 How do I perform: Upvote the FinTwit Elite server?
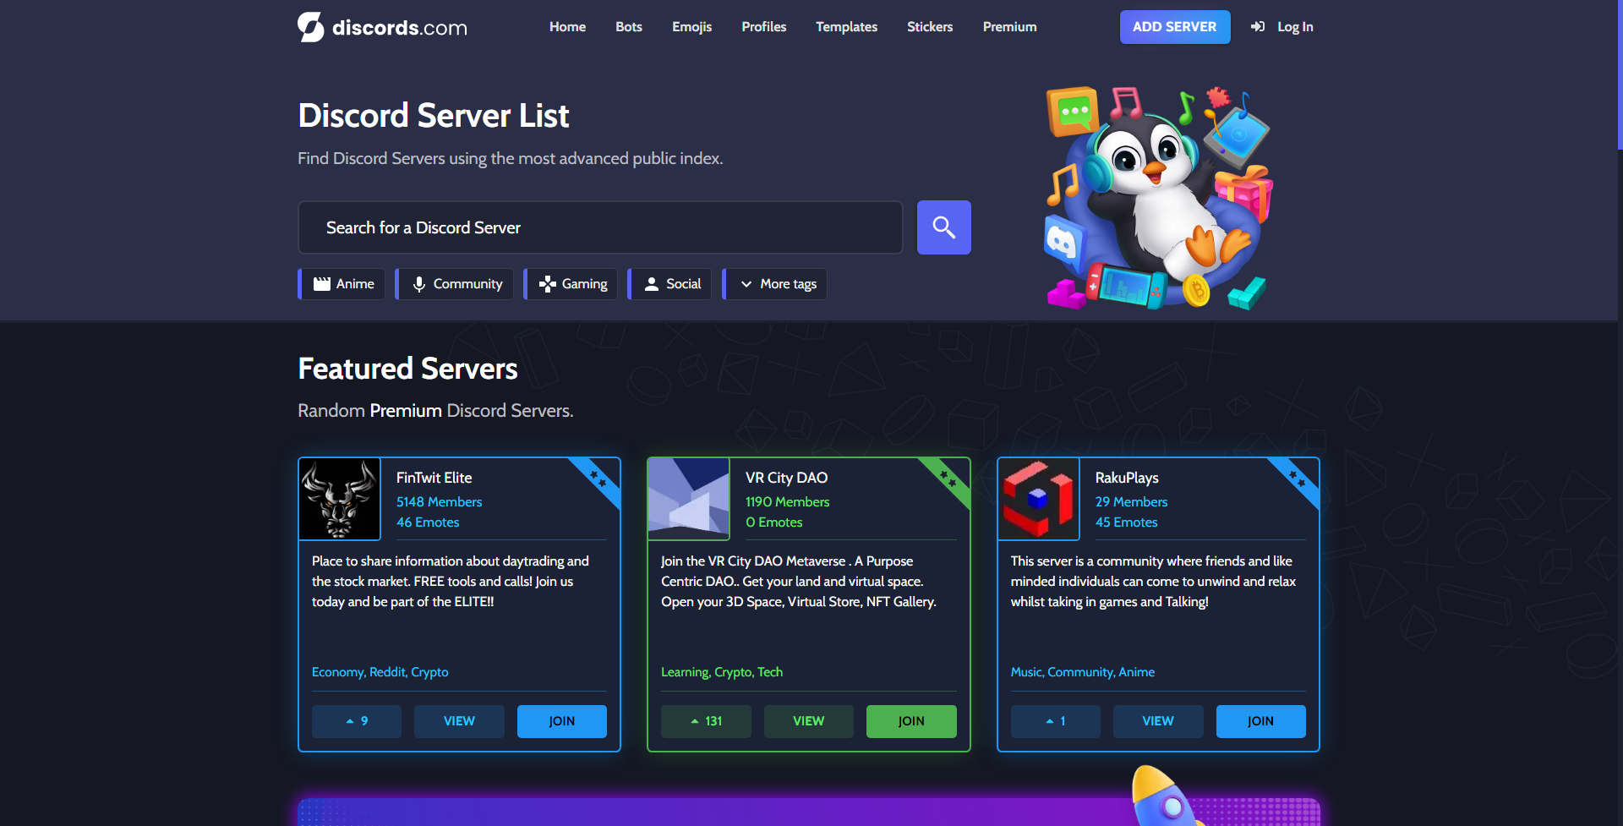tap(357, 721)
